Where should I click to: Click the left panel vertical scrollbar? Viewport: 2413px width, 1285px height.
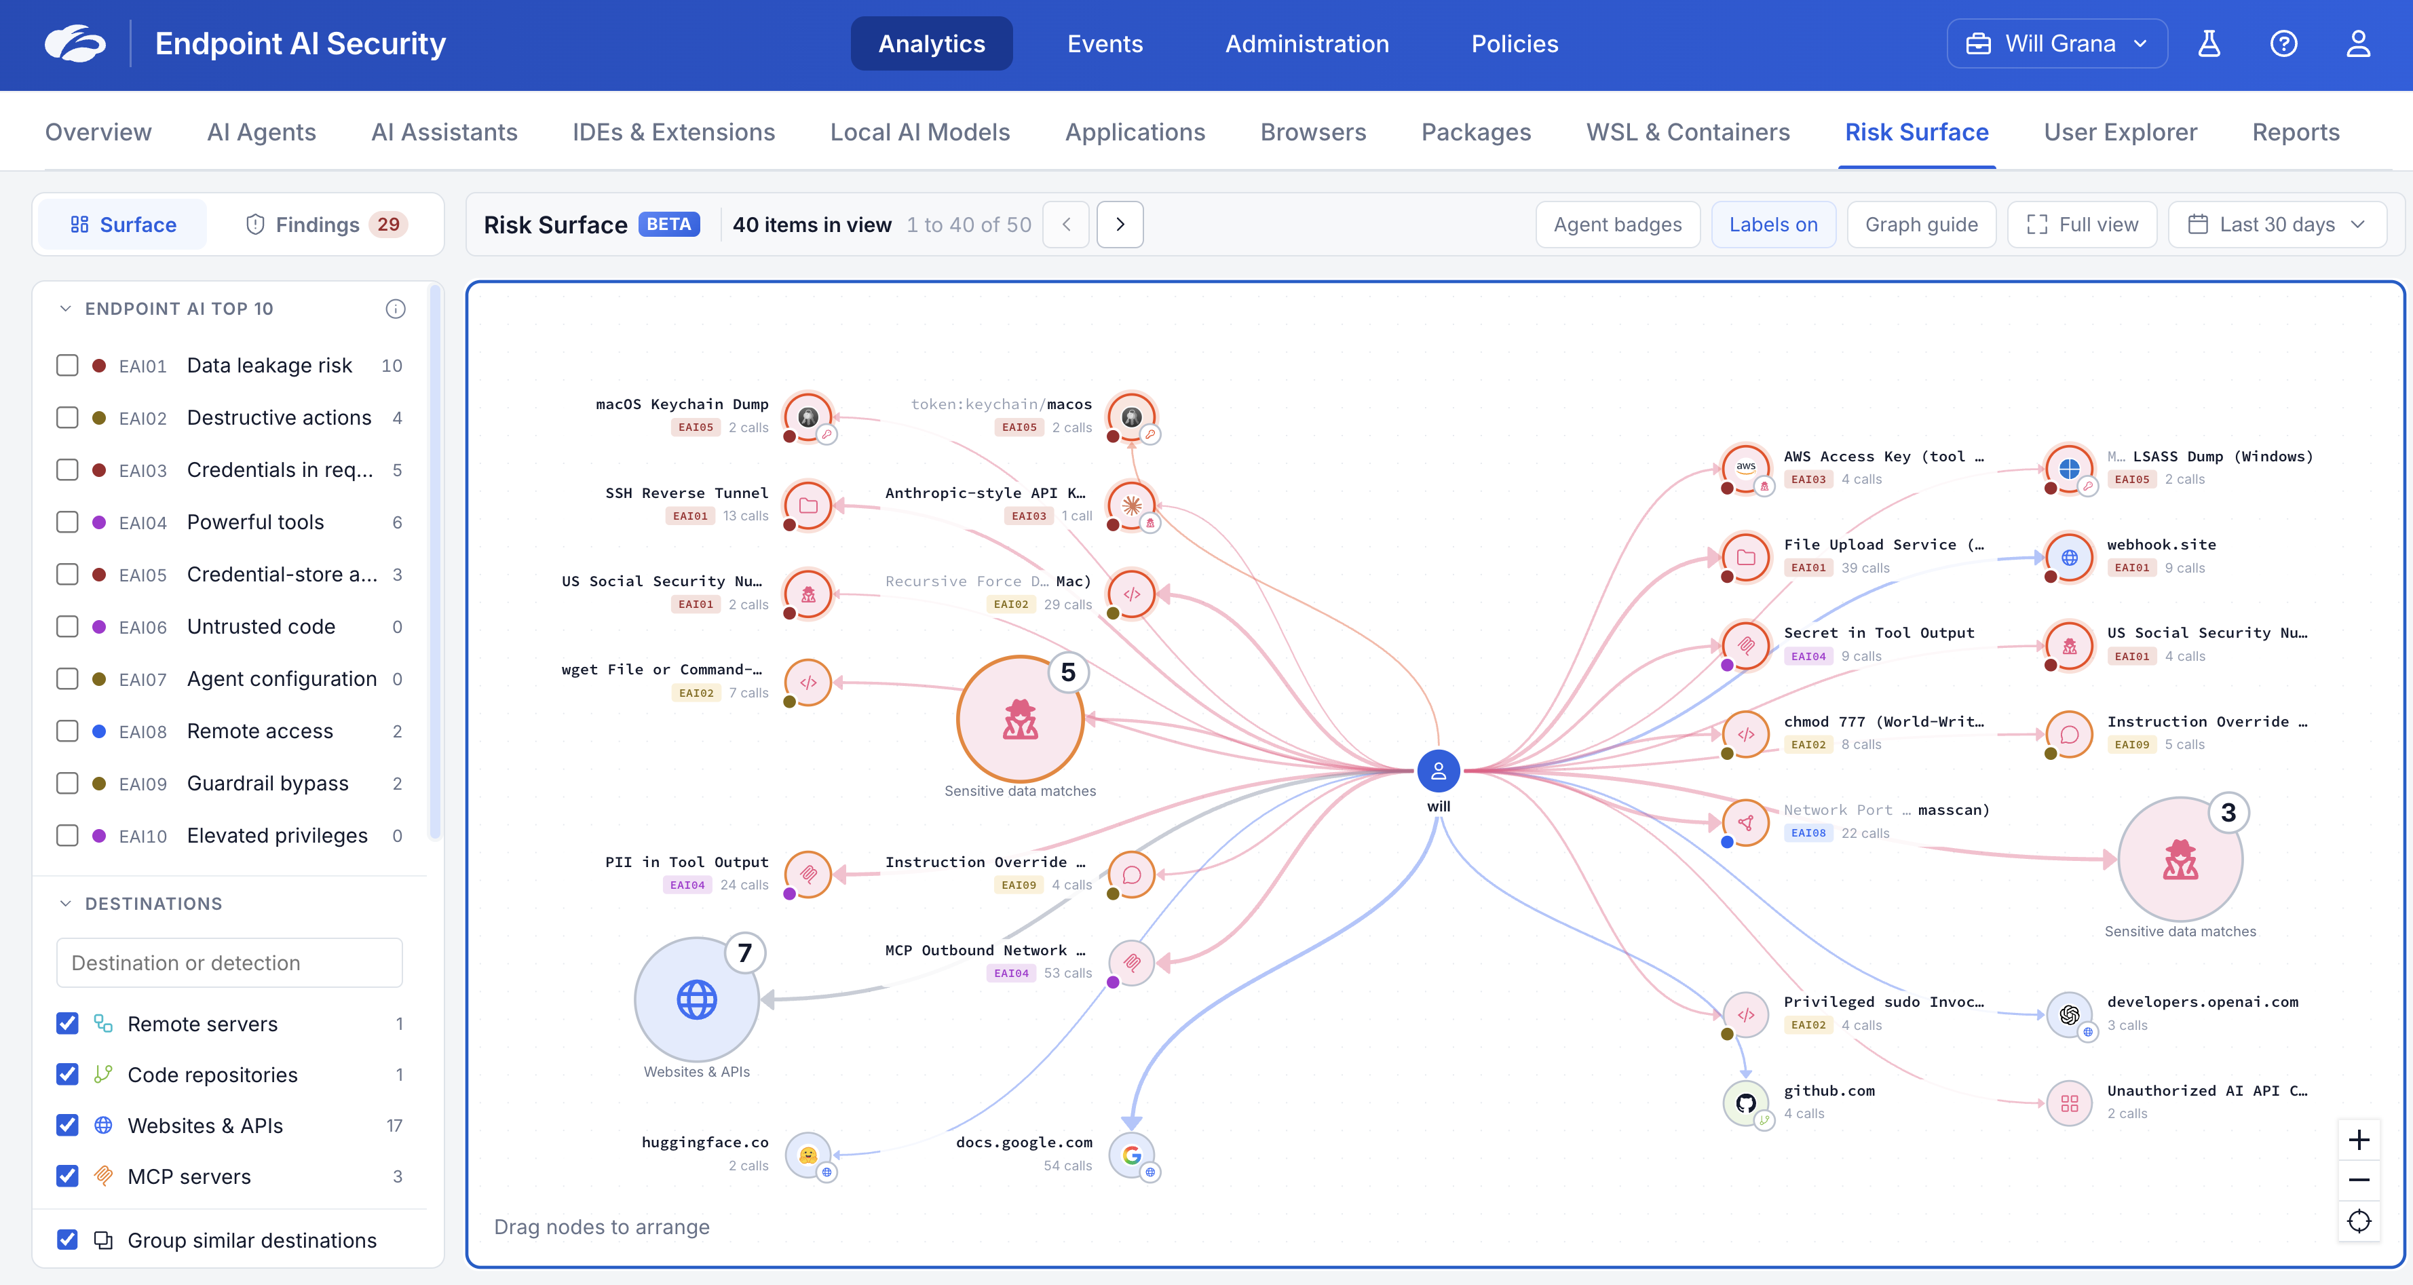coord(435,562)
